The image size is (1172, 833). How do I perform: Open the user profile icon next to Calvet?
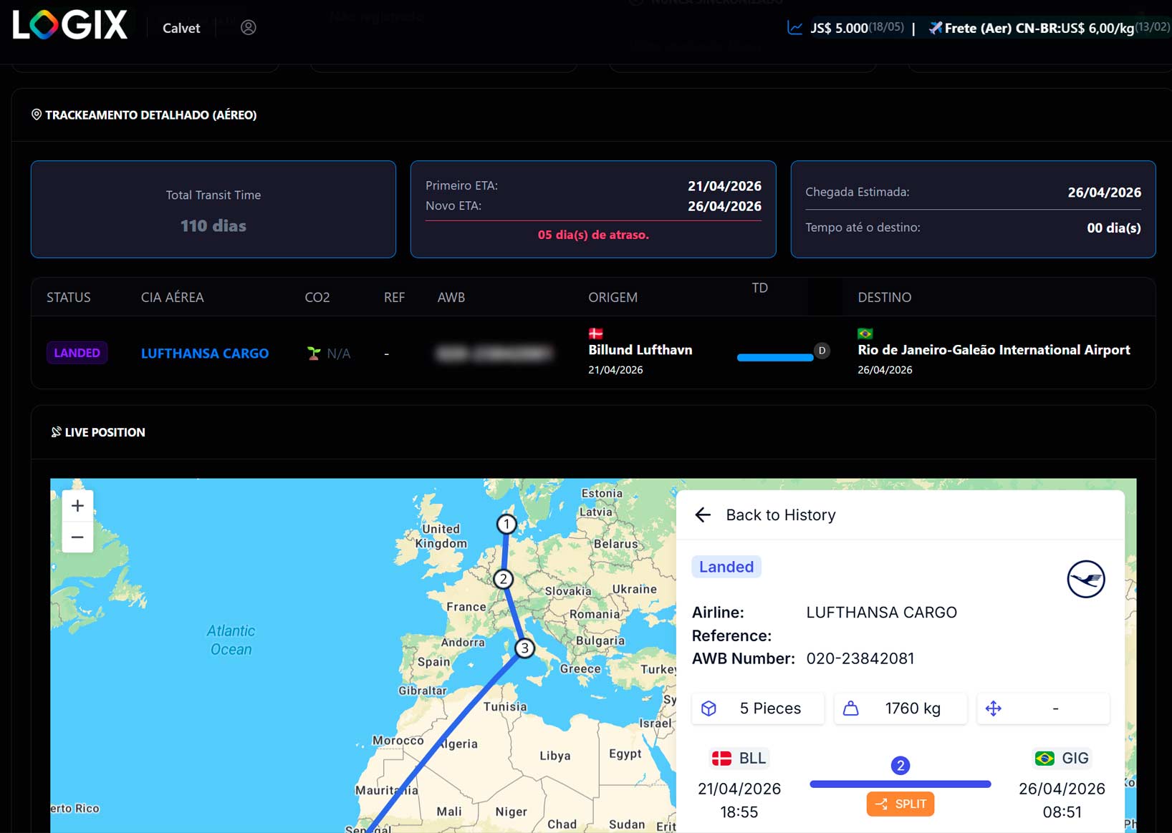pyautogui.click(x=249, y=27)
